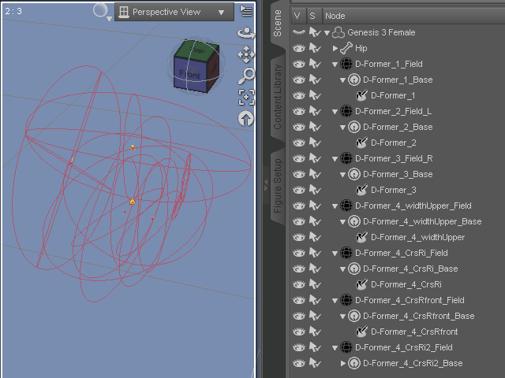Collapse the D-Former_1_Field node
Viewport: 505px width, 378px height.
[x=335, y=65]
